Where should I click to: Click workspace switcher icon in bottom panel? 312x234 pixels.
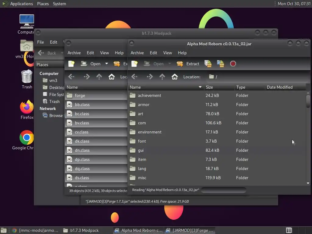[289, 230]
